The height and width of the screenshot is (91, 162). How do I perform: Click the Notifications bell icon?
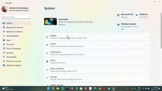click(47, 53)
